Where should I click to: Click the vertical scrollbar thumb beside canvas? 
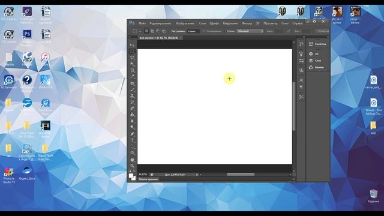tap(294, 106)
